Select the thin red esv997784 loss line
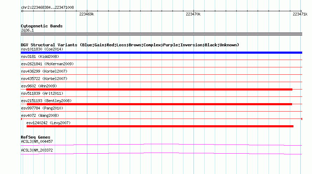This screenshot has width=312, height=174. (x=161, y=111)
